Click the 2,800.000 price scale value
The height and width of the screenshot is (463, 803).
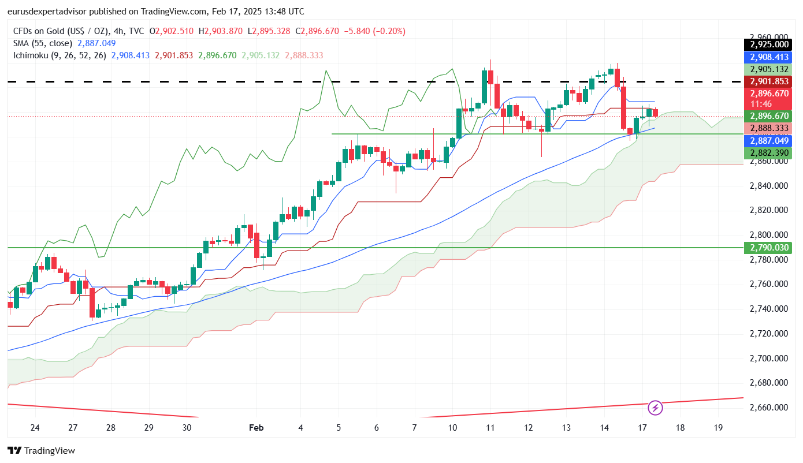(x=769, y=235)
